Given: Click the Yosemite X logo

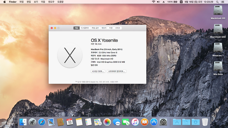Looking at the screenshot, I should [x=70, y=55].
